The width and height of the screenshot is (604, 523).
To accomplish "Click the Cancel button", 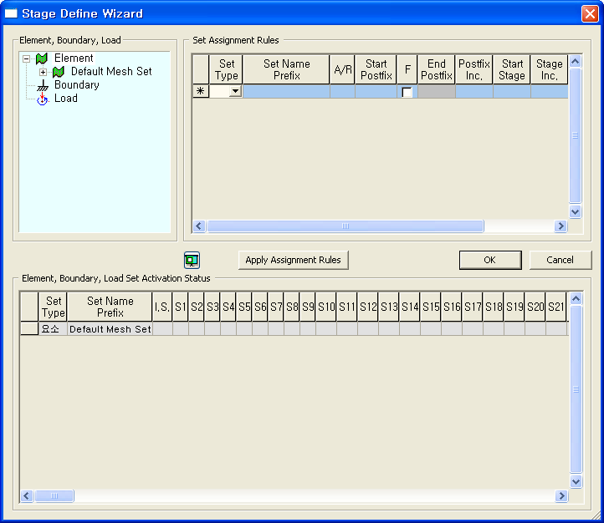I will pyautogui.click(x=560, y=260).
